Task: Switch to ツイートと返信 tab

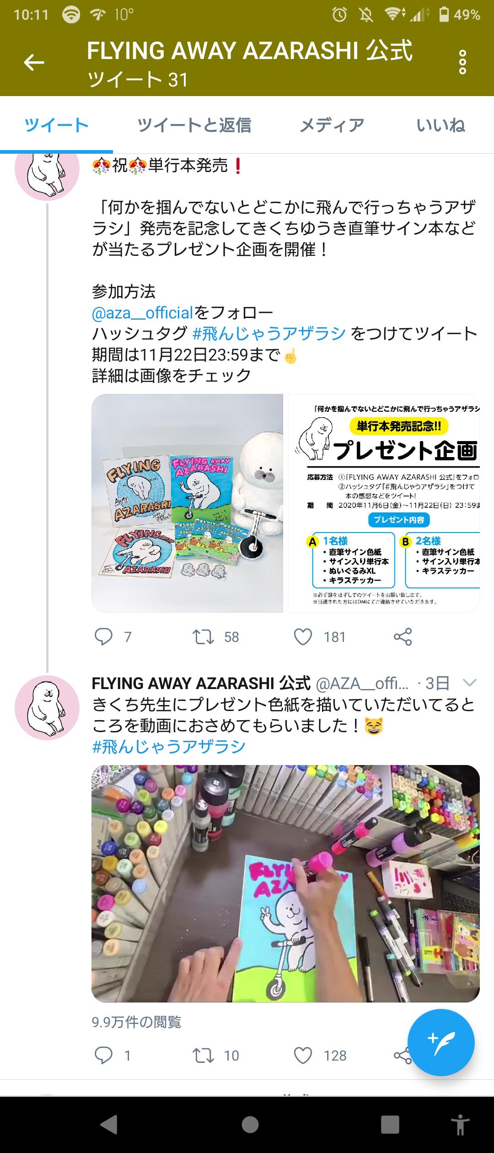Action: [194, 125]
